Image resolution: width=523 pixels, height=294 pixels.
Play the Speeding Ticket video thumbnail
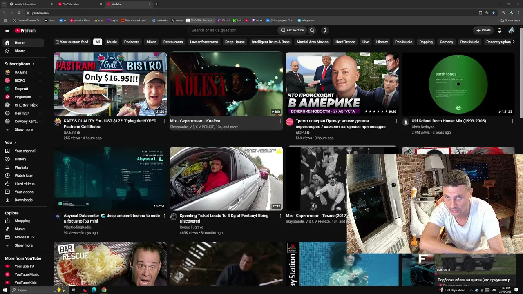[226, 179]
